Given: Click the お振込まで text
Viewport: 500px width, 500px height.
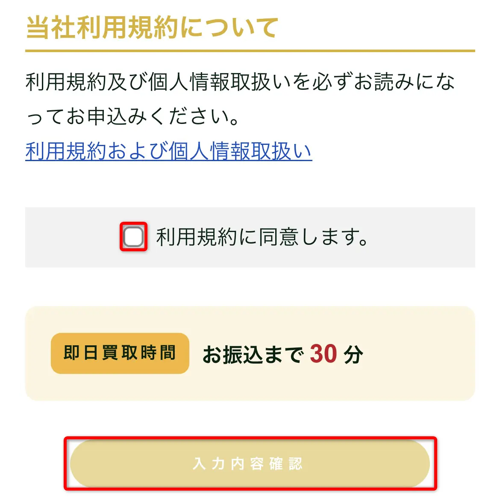Looking at the screenshot, I should coord(253,355).
